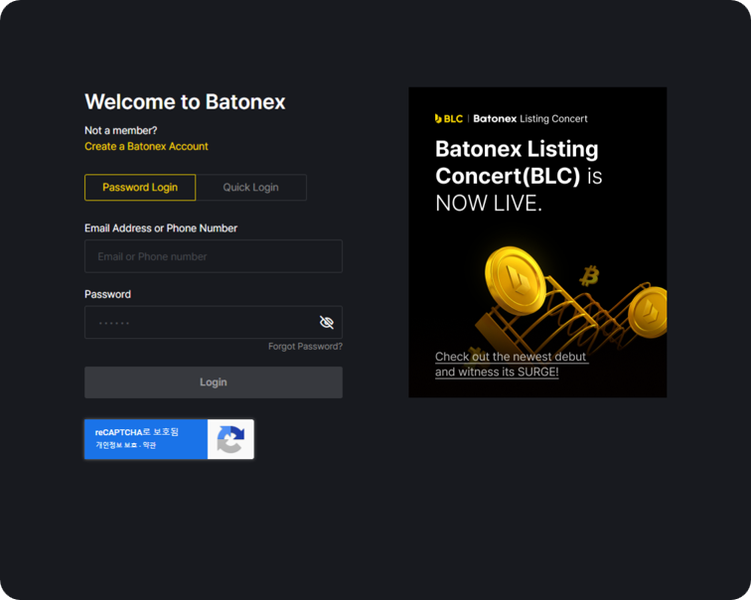Click the 'Batonex Listing Concert' banner subtitle
Viewport: 751px width, 600px height.
(530, 119)
